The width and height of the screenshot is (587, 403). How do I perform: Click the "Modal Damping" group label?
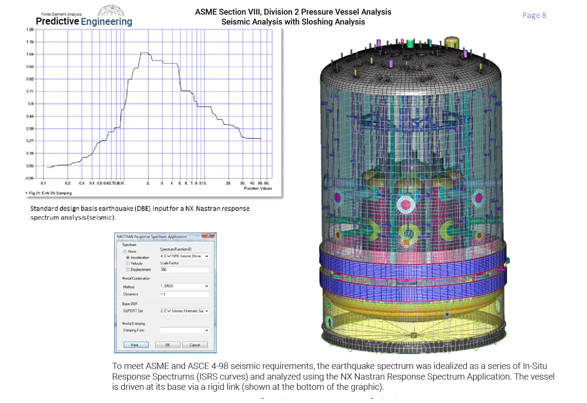(x=134, y=324)
